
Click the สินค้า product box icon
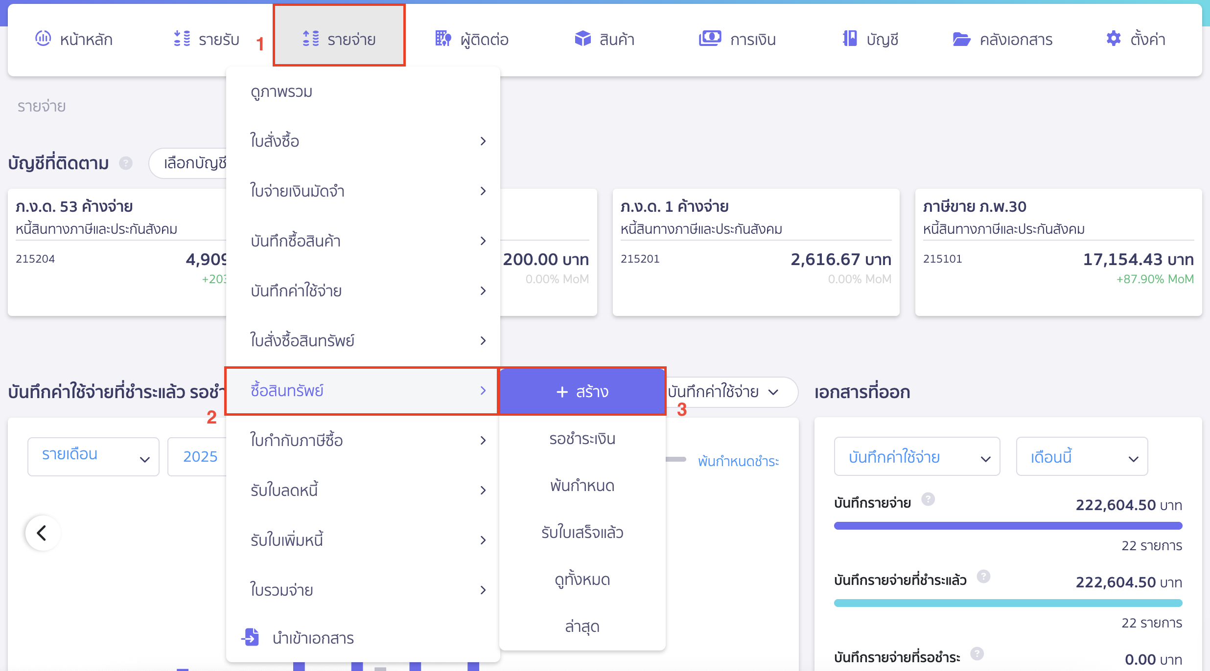[x=582, y=38]
